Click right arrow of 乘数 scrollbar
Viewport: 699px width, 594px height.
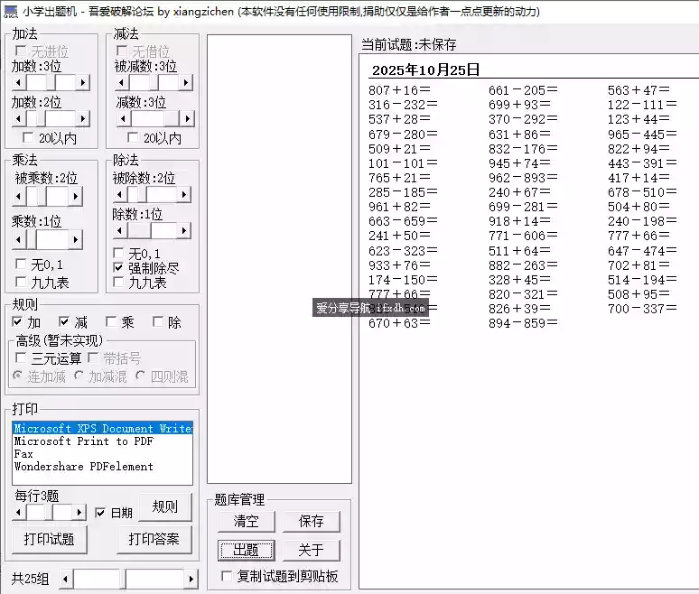click(x=76, y=239)
